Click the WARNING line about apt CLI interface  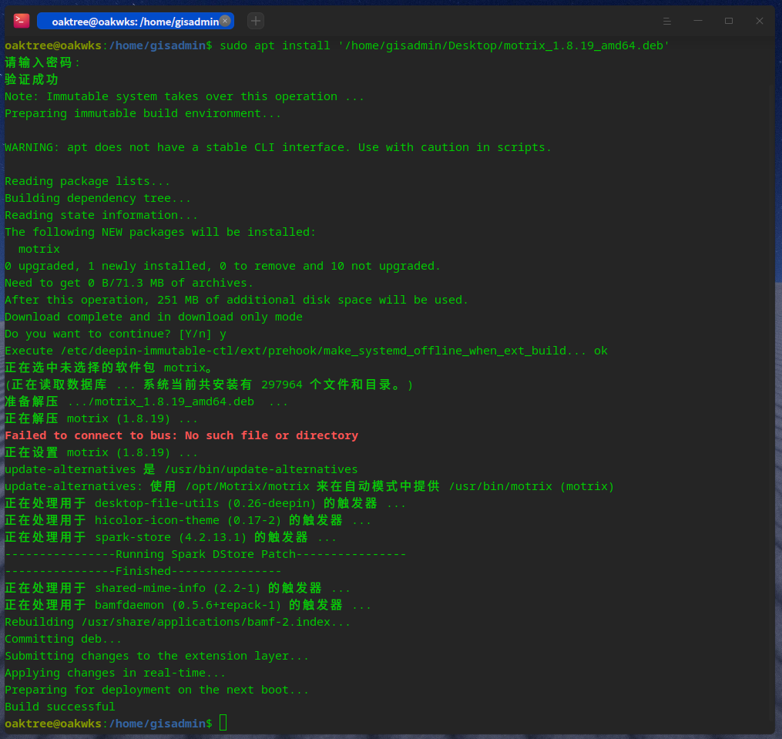coord(276,146)
